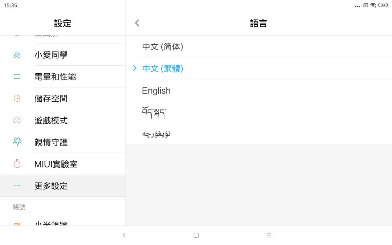
Task: Open MIUI實驗室 settings entry
Action: click(x=56, y=164)
